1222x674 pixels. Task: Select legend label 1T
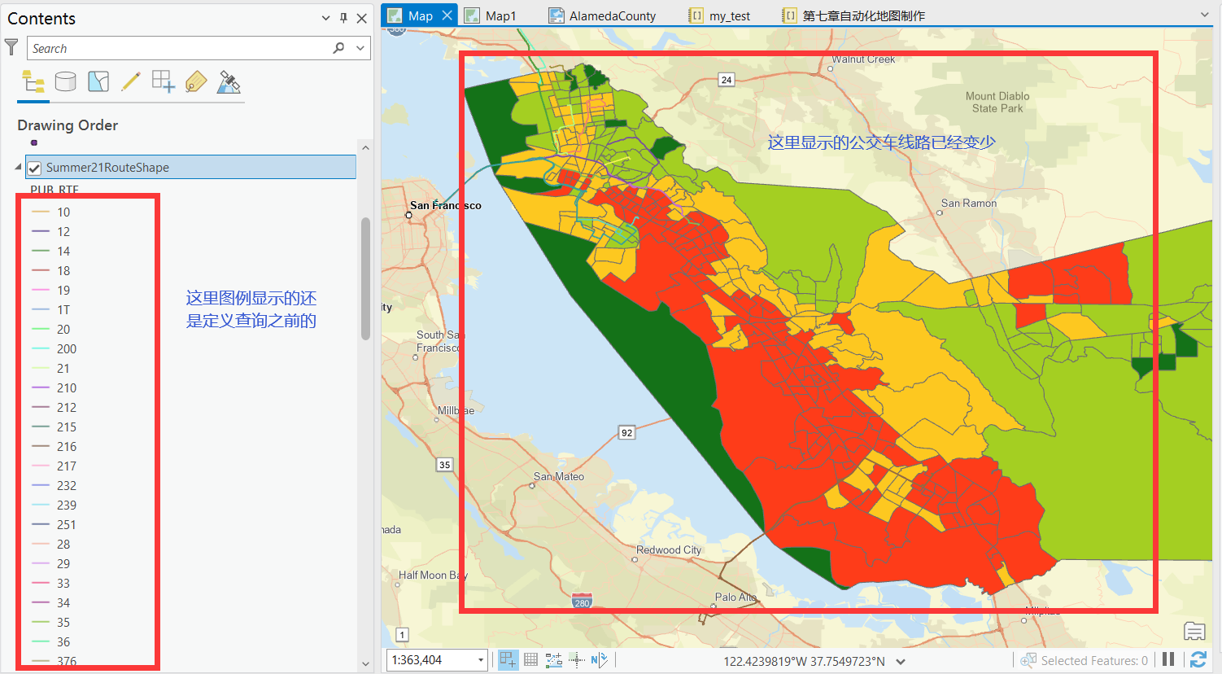(63, 309)
